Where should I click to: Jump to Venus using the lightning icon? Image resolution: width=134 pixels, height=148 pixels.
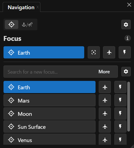pyautogui.click(x=120, y=139)
